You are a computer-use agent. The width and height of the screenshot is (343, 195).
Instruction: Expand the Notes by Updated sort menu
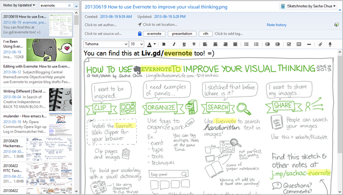coord(19,5)
